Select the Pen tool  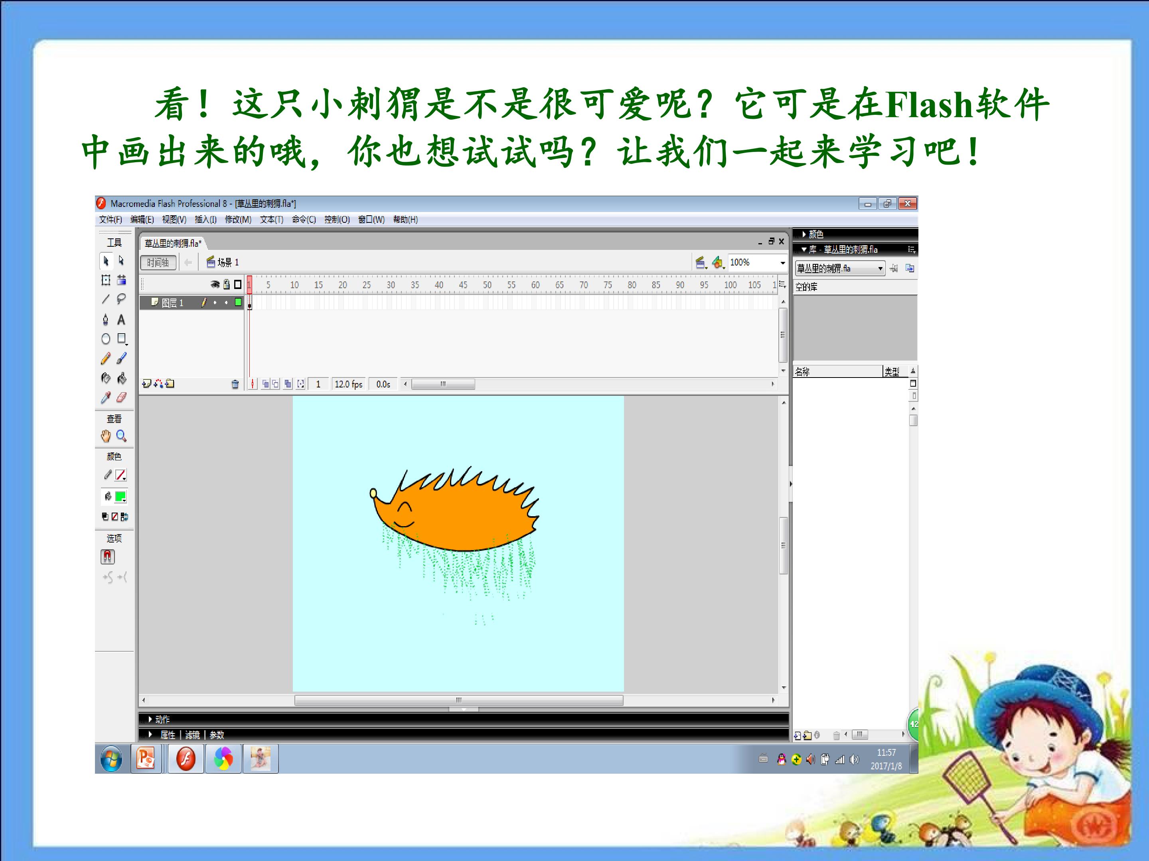click(106, 319)
